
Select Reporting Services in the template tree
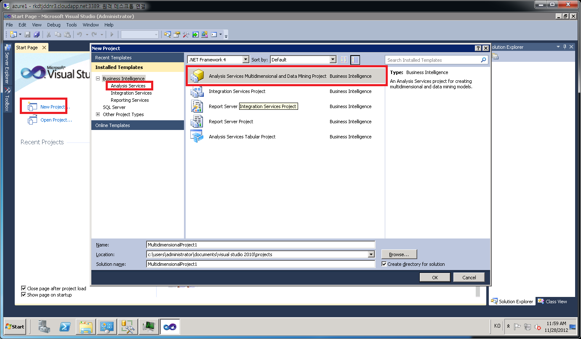(x=130, y=100)
